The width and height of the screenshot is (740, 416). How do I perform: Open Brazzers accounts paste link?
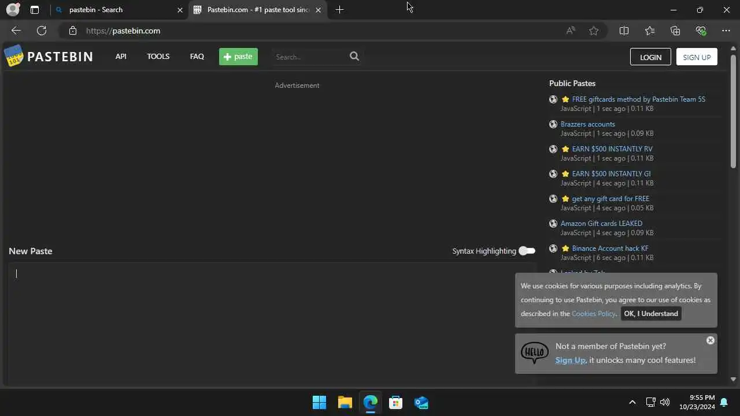coord(587,124)
